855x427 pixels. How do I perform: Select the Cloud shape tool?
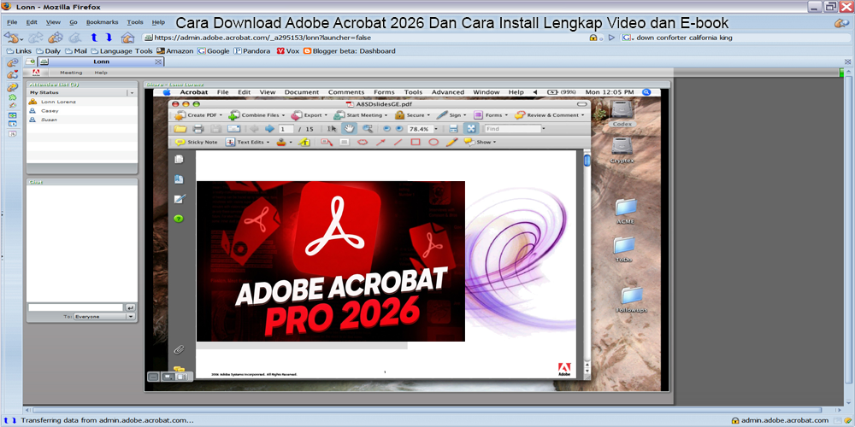362,142
